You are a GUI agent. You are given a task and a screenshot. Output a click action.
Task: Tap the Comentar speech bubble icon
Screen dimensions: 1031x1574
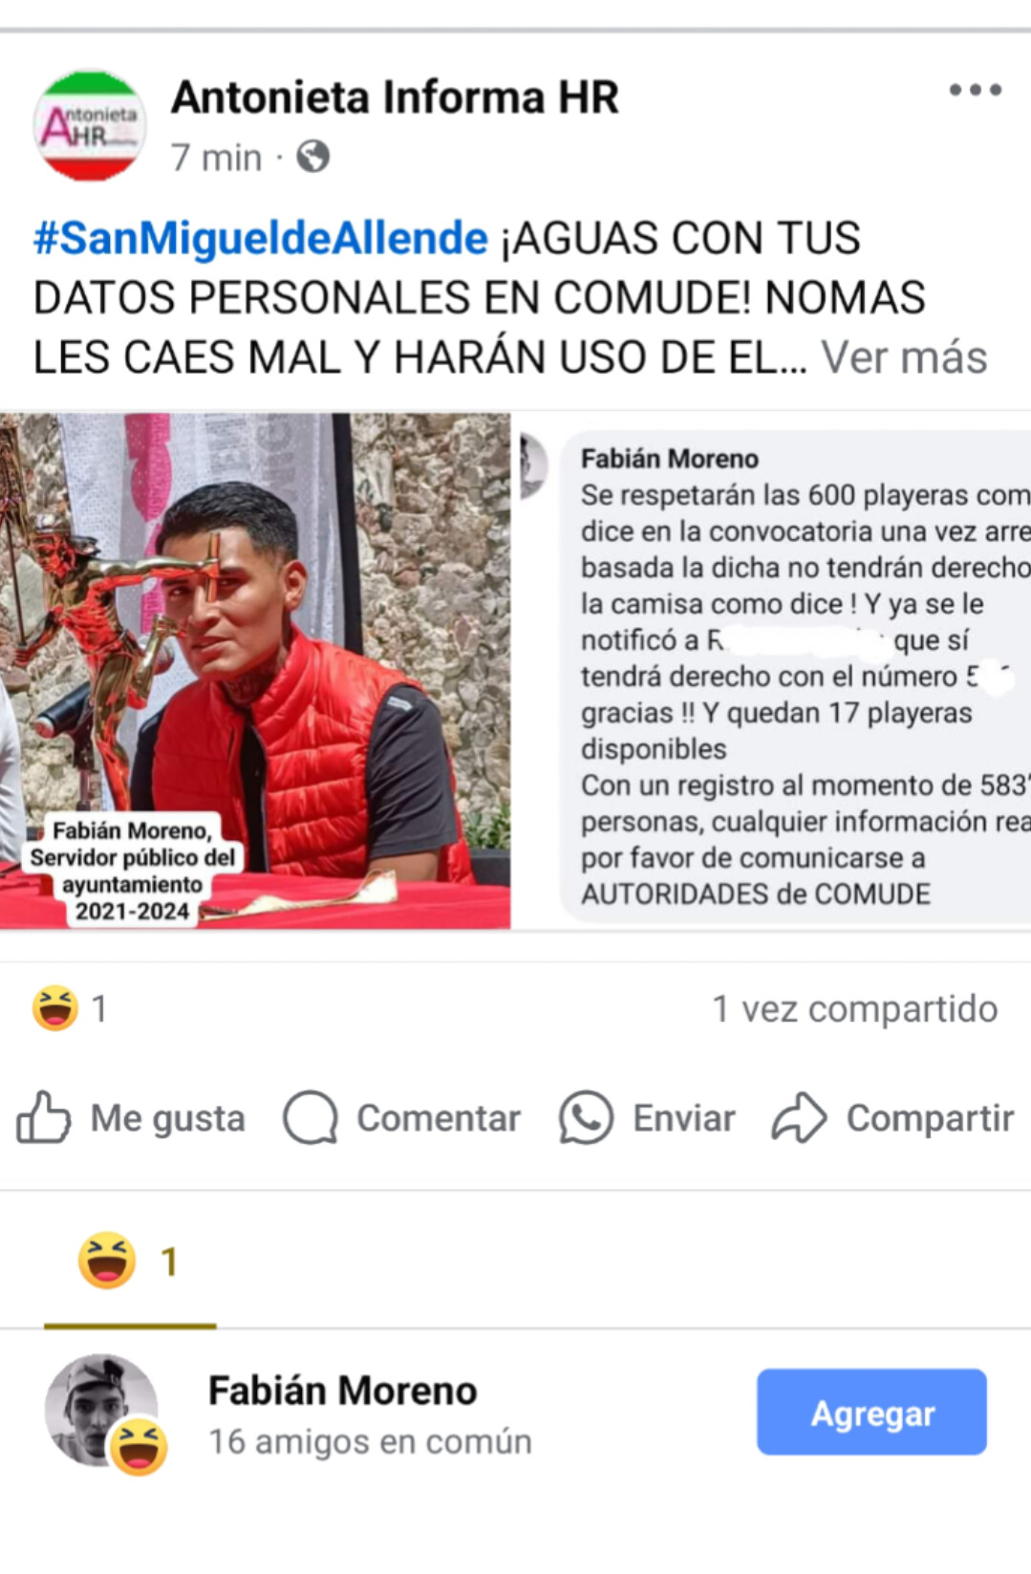click(x=311, y=1117)
